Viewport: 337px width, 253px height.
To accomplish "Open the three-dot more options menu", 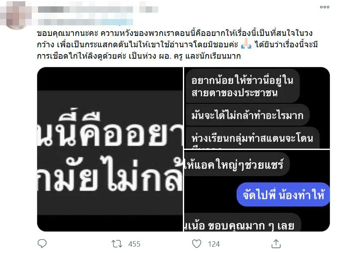I will coord(324,7).
